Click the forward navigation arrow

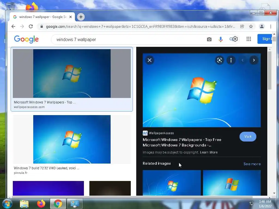point(22,26)
